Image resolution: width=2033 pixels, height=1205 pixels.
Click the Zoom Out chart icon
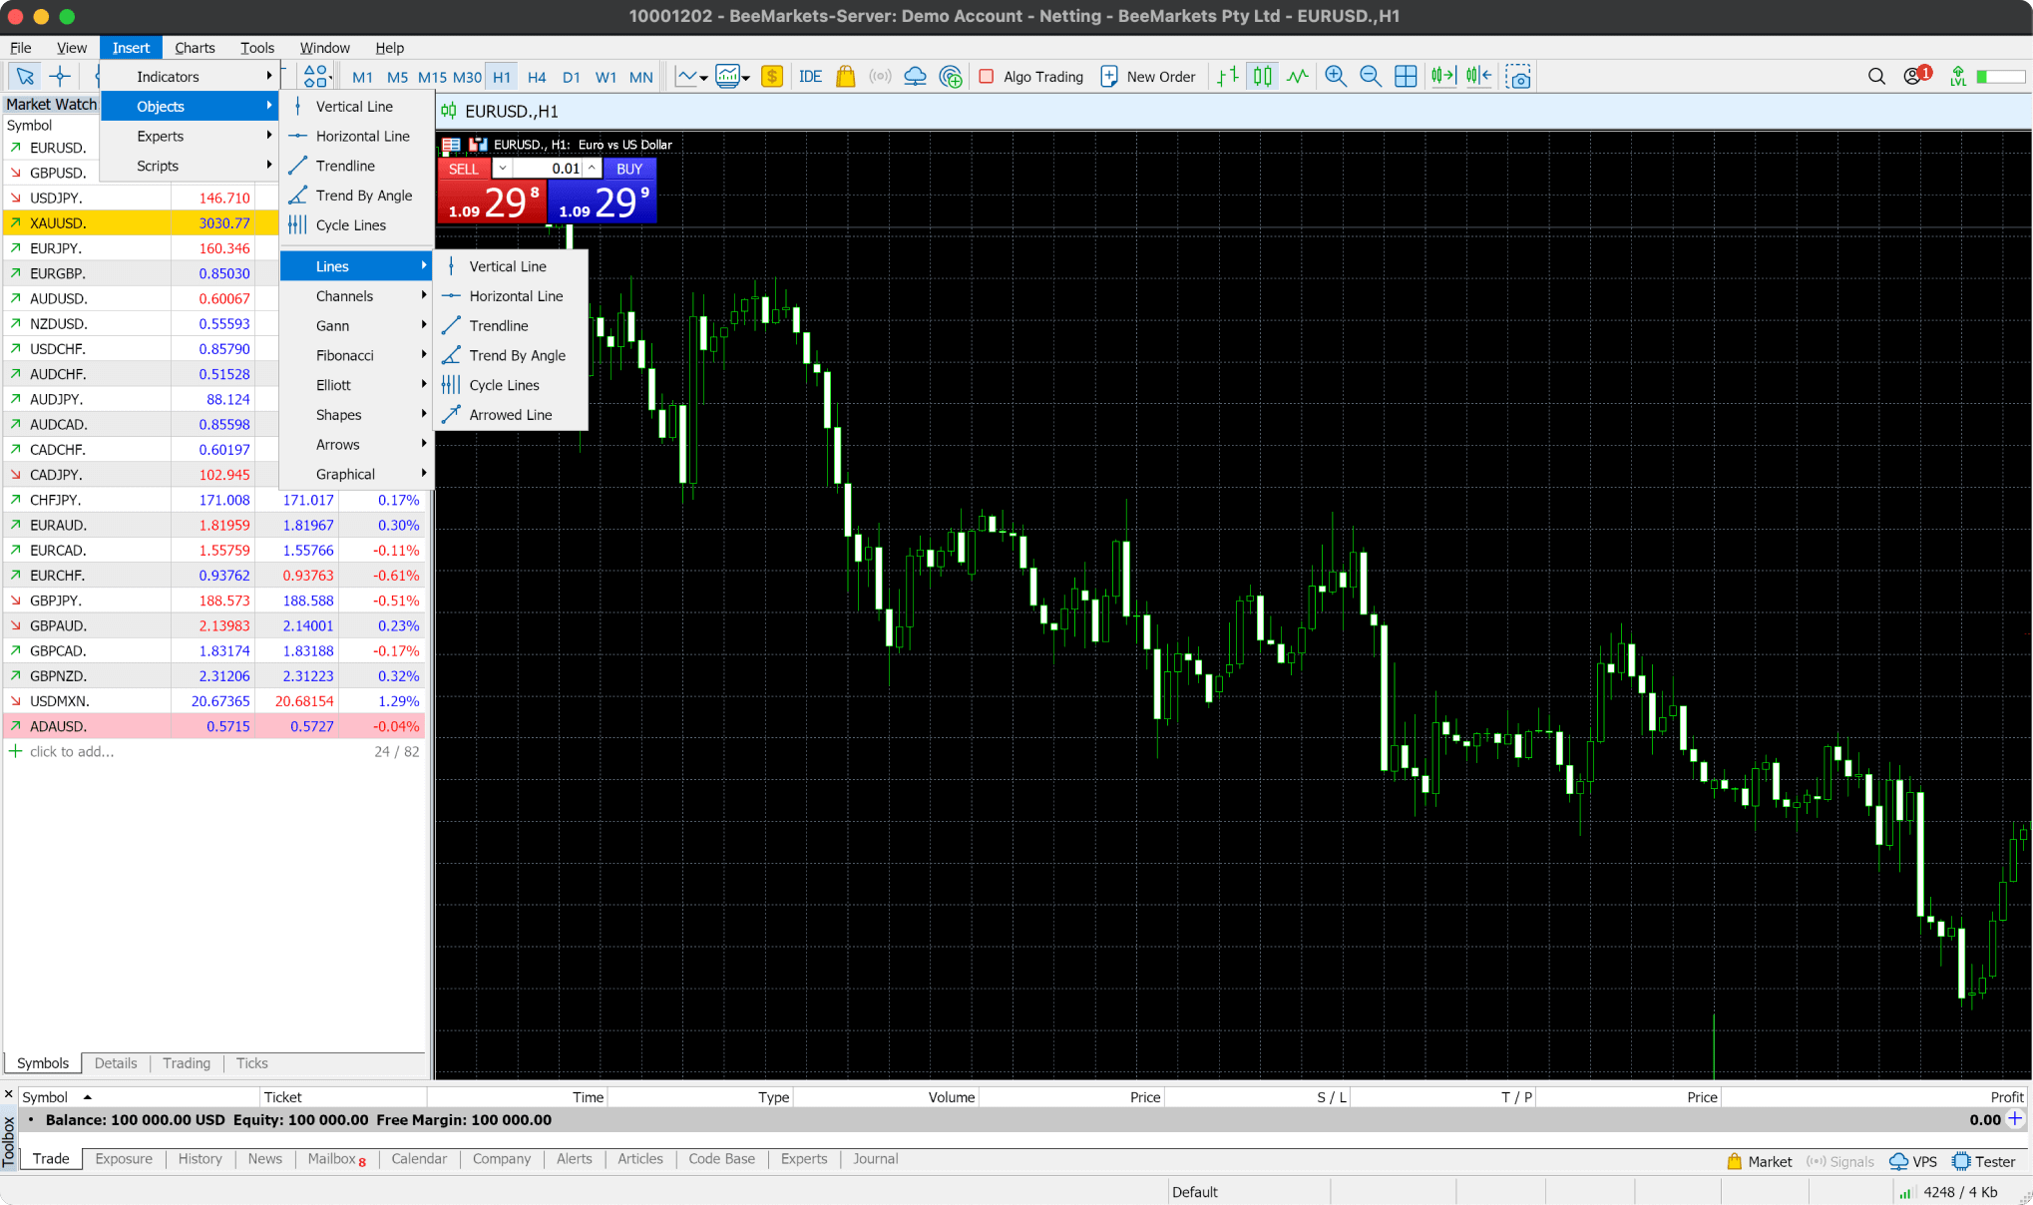(x=1370, y=77)
